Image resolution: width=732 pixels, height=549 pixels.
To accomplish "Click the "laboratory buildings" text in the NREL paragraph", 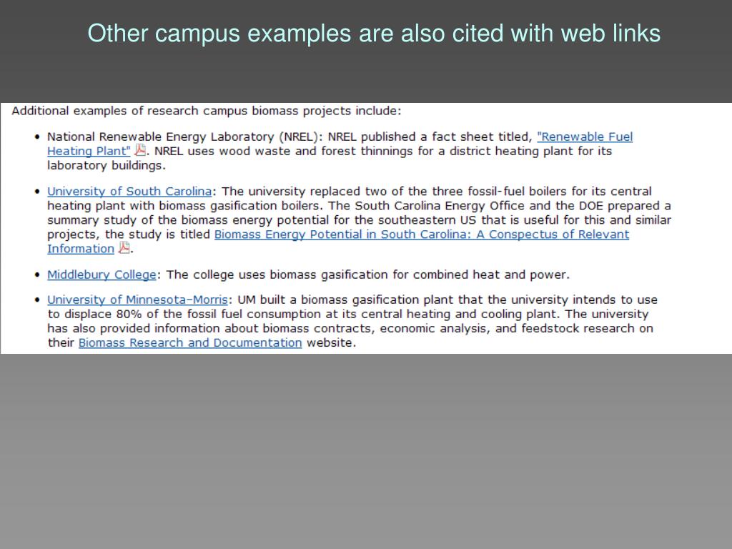I will pos(105,165).
